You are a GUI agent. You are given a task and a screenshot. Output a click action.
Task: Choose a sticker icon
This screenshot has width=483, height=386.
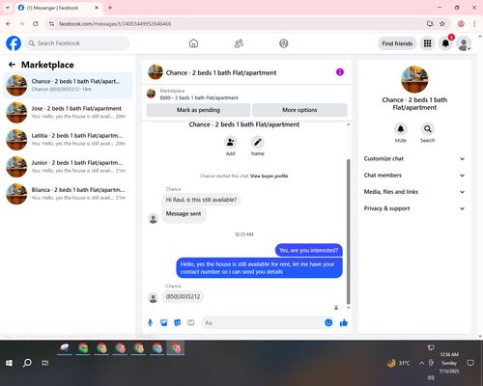click(178, 322)
